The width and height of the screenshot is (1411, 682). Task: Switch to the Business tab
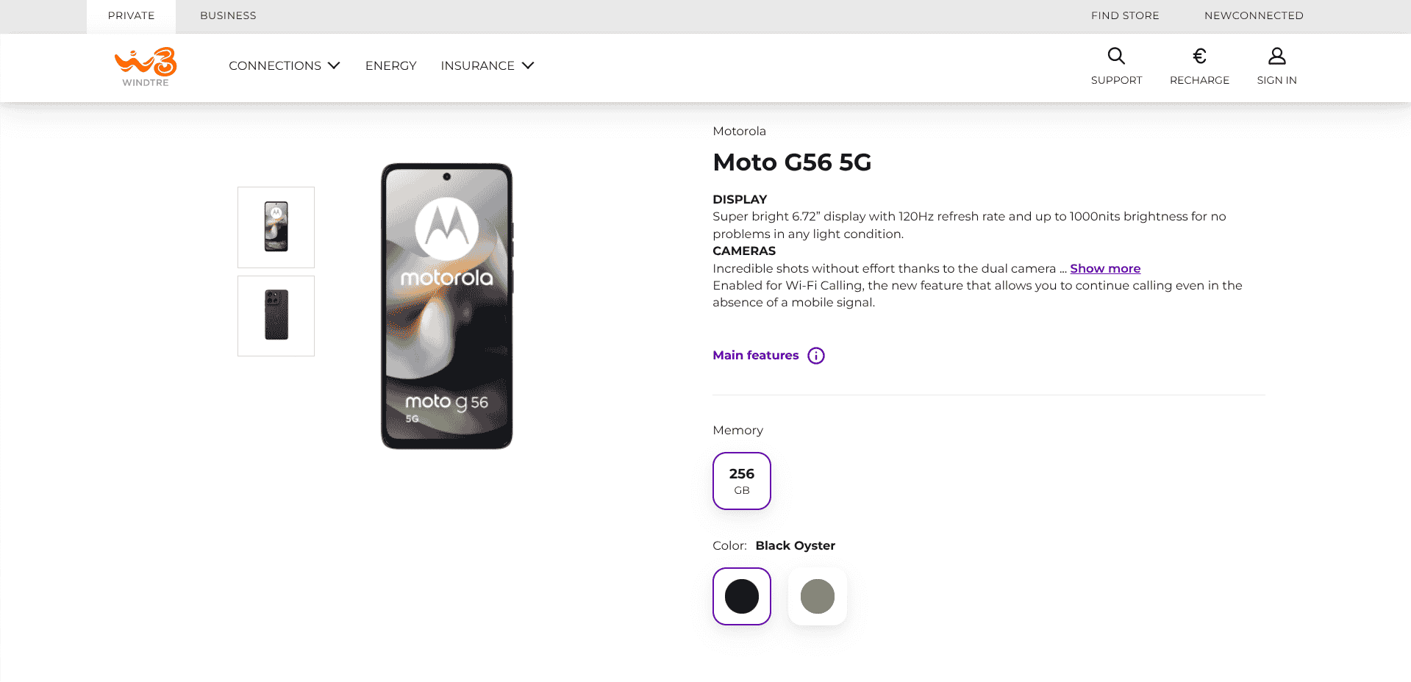pos(228,15)
